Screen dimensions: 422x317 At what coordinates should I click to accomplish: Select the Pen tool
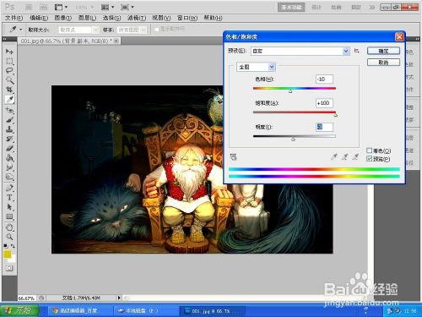9,188
